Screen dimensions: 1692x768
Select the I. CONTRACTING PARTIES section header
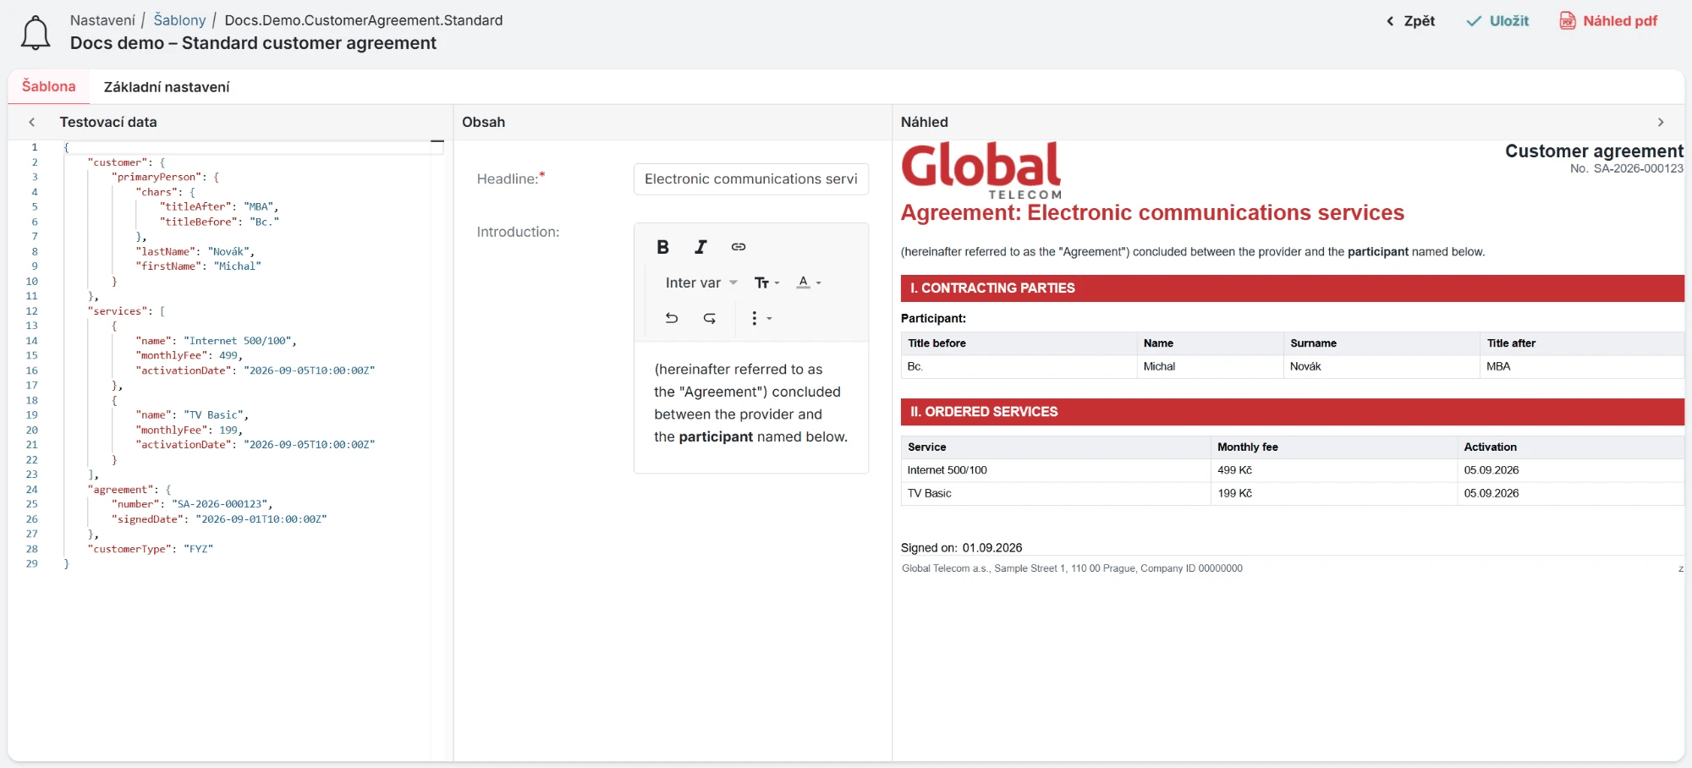pos(1293,288)
